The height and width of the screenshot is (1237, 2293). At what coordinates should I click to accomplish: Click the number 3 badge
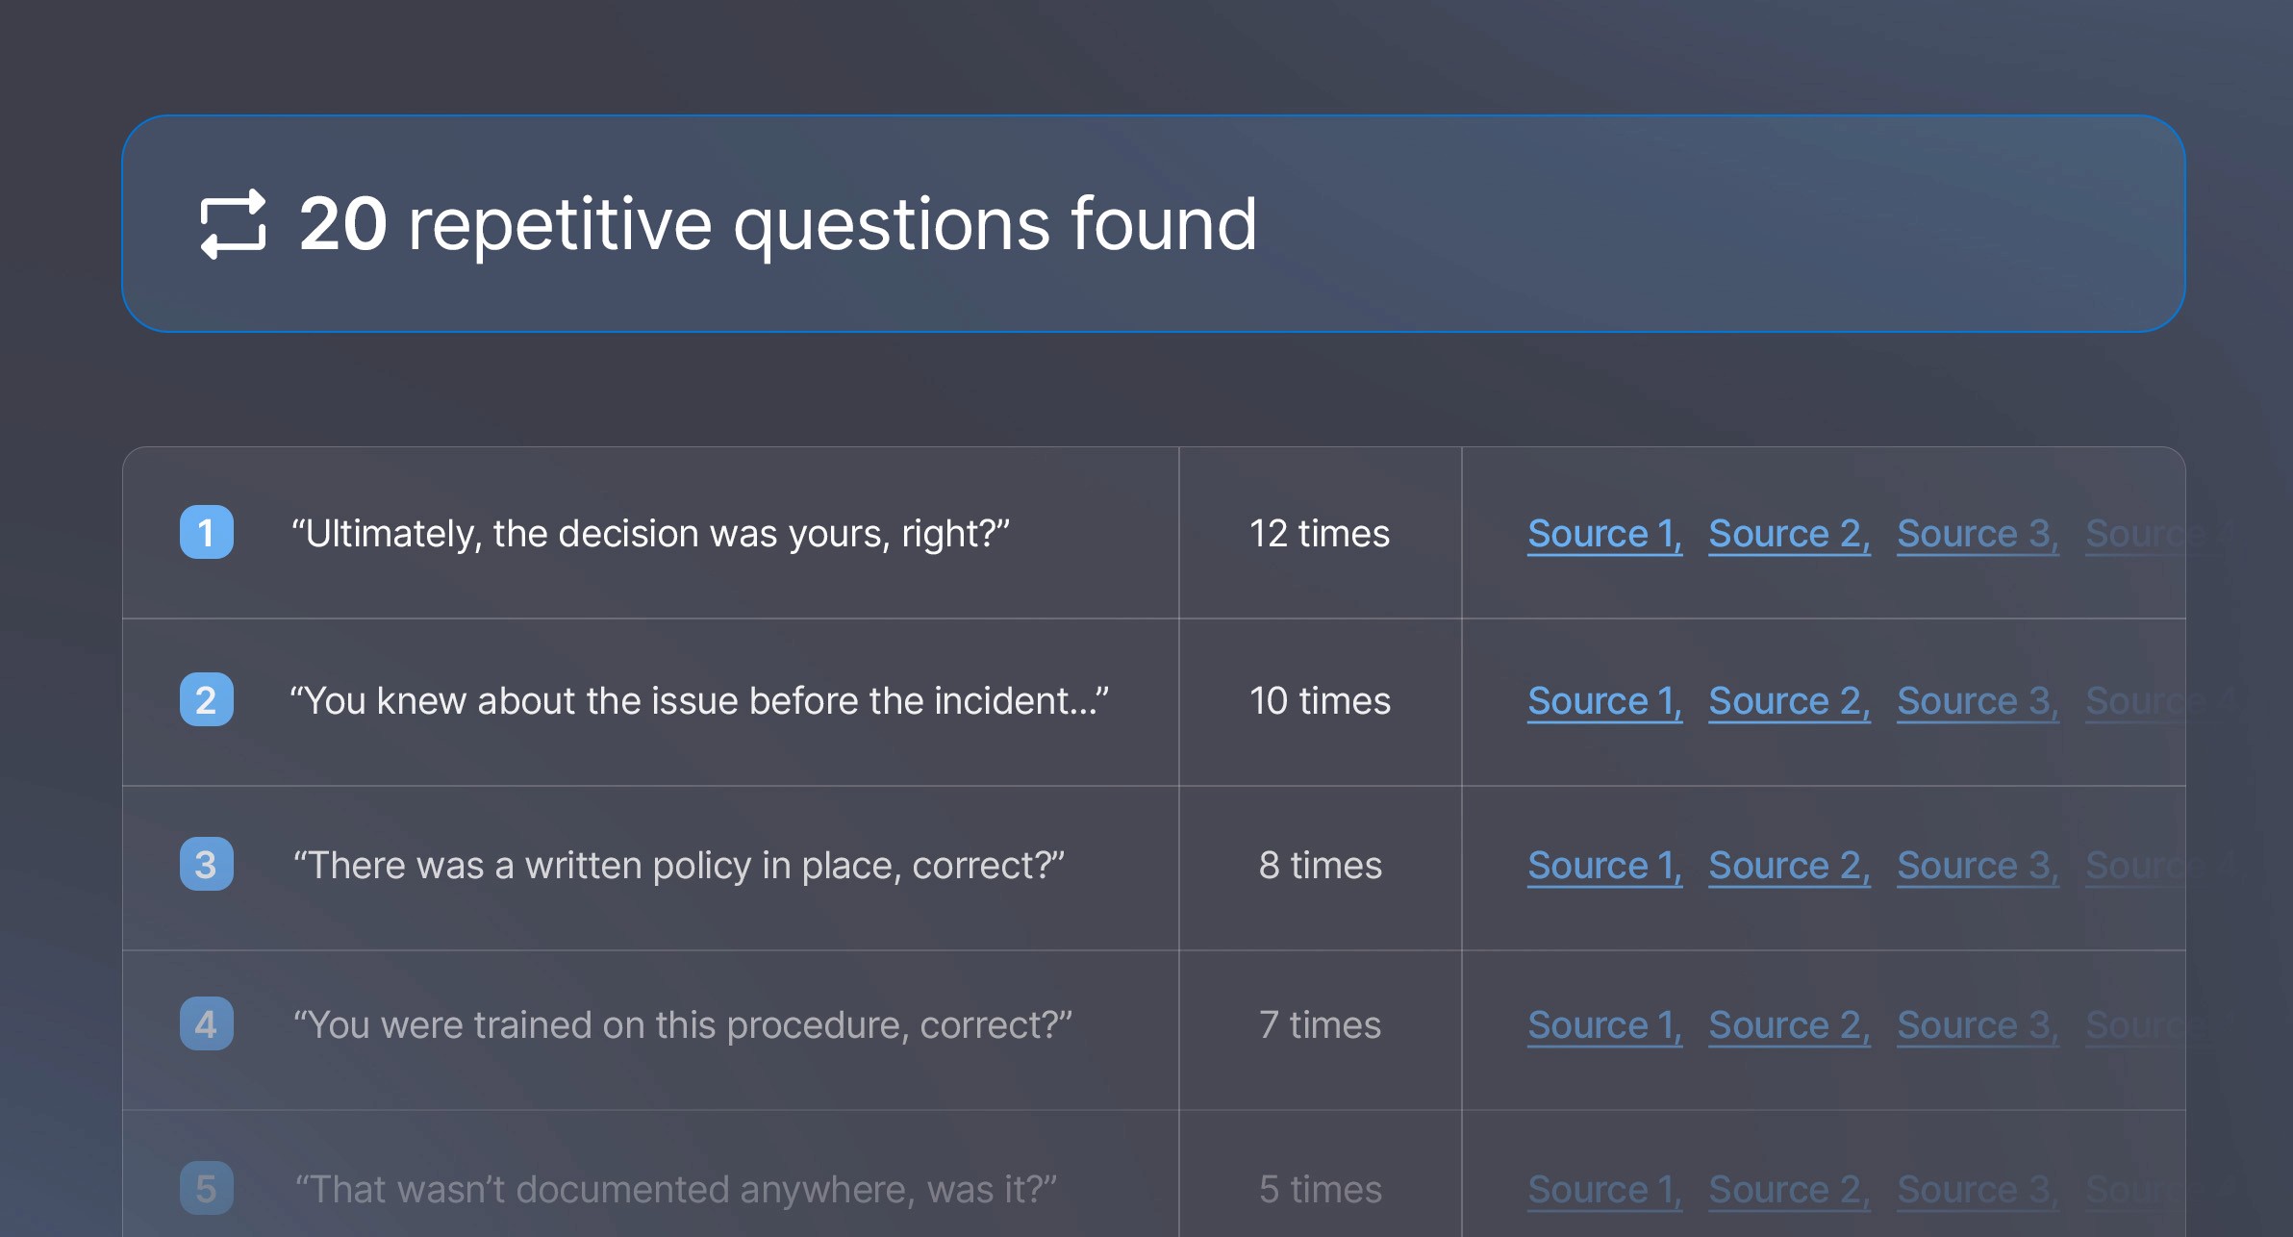(207, 864)
